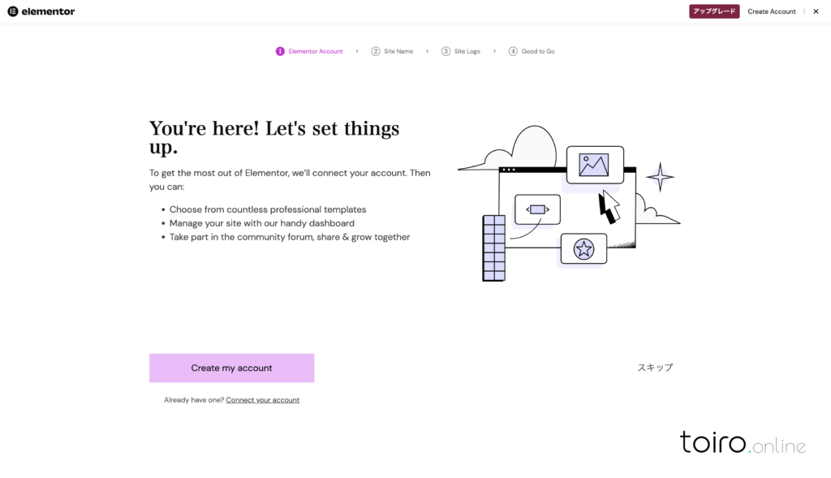Click the Connect your account link
The height and width of the screenshot is (478, 831).
(262, 400)
